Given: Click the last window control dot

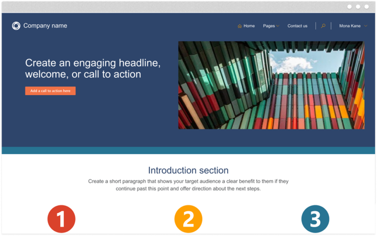Looking at the screenshot, I should coord(366,7).
